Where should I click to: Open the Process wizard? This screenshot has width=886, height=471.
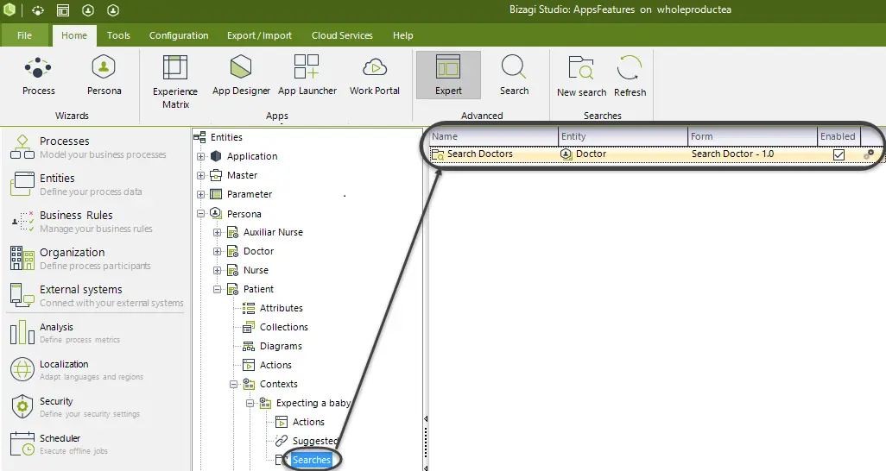[x=38, y=76]
